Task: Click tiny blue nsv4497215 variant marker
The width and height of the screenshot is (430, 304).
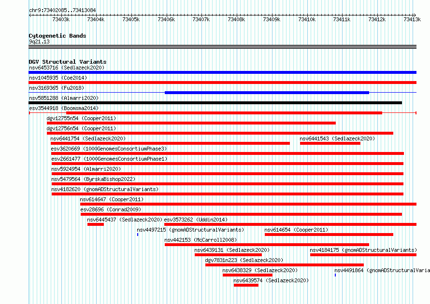Action: point(138,235)
